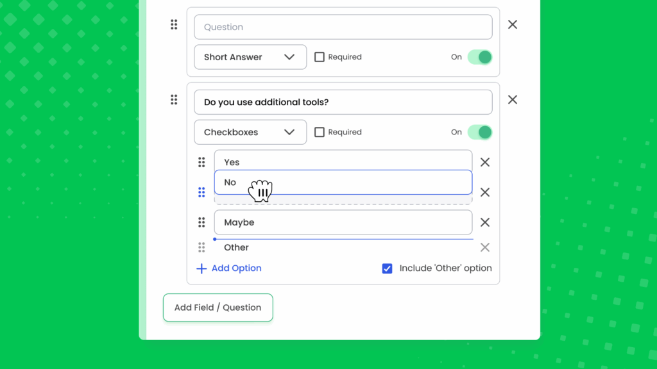
Task: Remove the Other option using its X icon
Action: point(485,247)
